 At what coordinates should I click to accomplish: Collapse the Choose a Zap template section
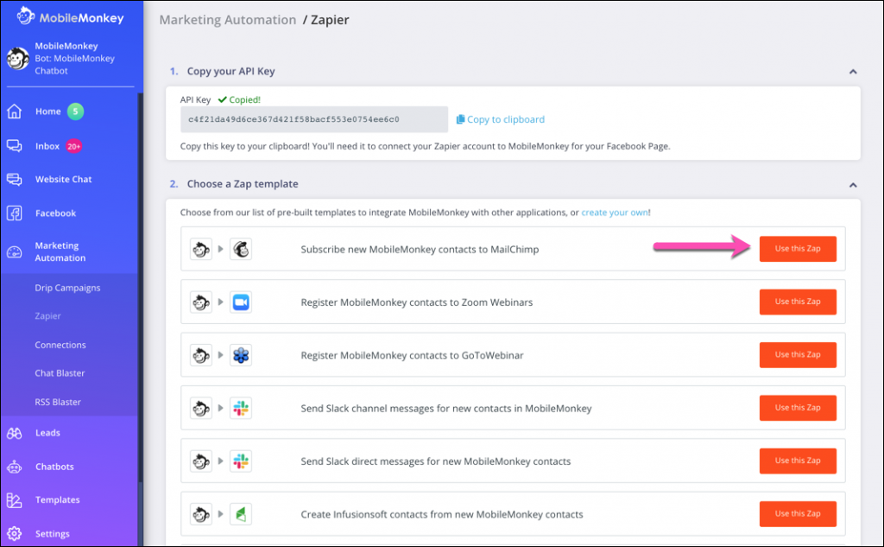tap(853, 185)
